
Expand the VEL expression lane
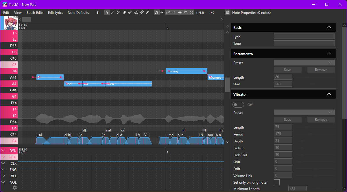3,176
